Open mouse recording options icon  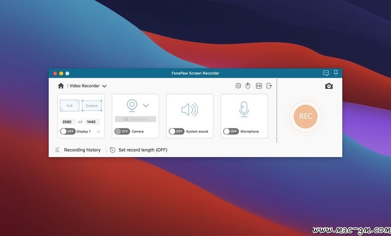tap(248, 86)
